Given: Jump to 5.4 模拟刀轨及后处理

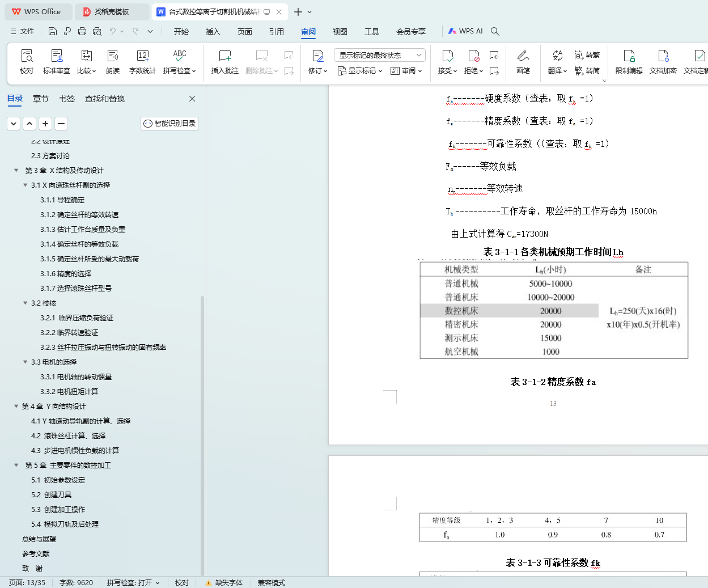Looking at the screenshot, I should pos(65,524).
